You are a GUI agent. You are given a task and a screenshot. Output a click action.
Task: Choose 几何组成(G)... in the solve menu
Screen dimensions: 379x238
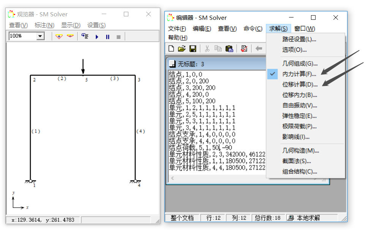pos(306,63)
